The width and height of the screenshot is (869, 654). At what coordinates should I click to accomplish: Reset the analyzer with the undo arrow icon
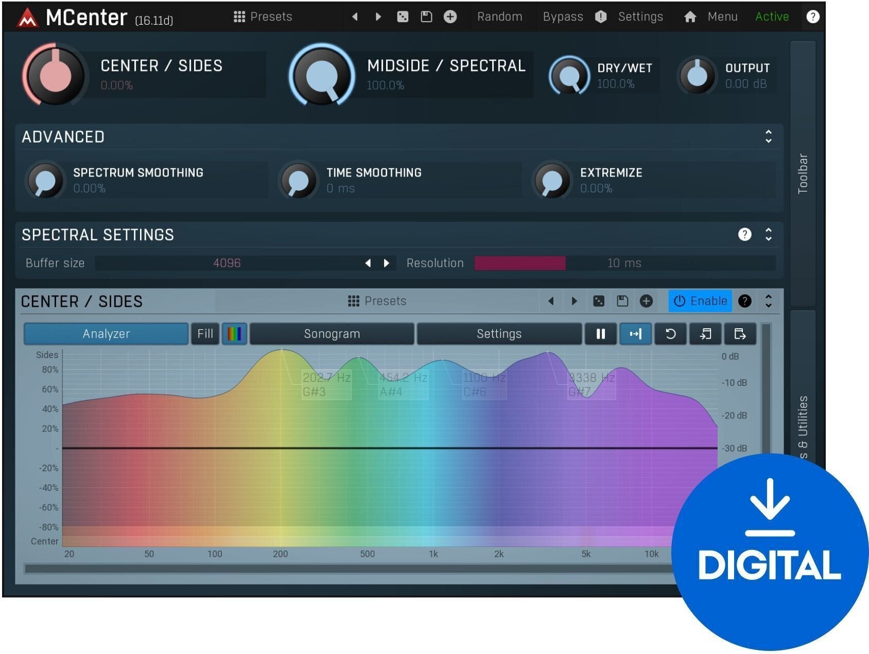click(x=670, y=334)
